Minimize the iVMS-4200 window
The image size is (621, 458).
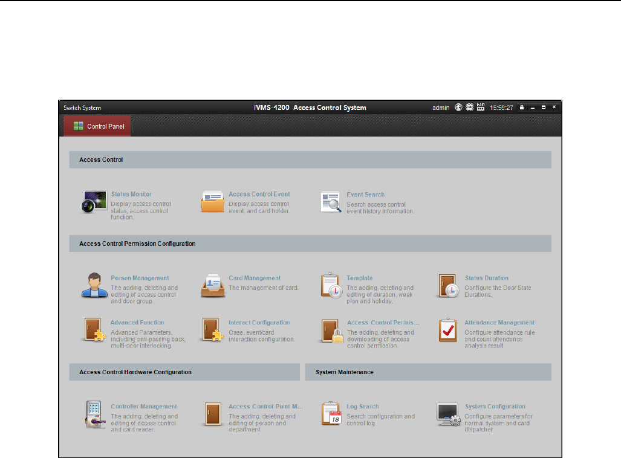pyautogui.click(x=533, y=108)
